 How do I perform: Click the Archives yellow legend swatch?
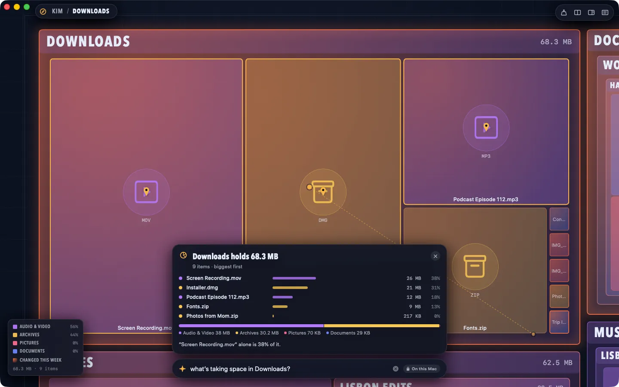[15, 335]
